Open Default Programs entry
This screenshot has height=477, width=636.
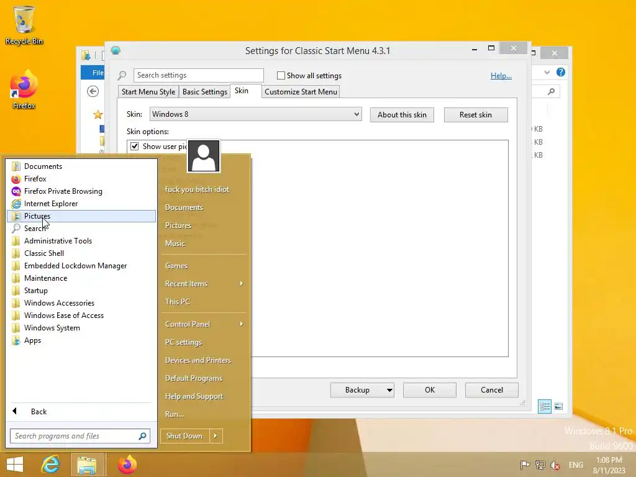(204, 378)
